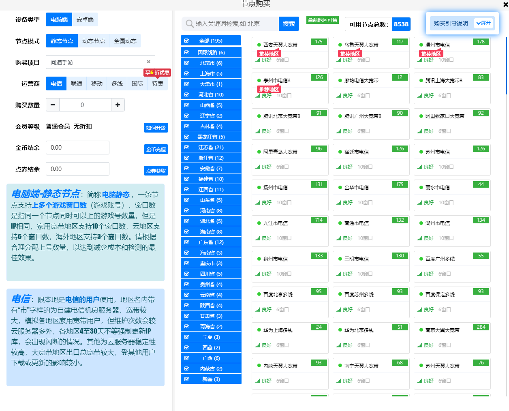Click the 如何升级 button

tap(156, 128)
